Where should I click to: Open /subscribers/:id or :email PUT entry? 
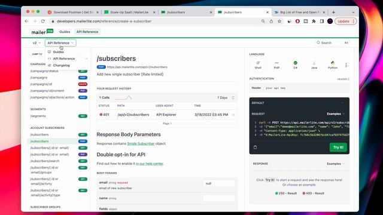[59, 154]
